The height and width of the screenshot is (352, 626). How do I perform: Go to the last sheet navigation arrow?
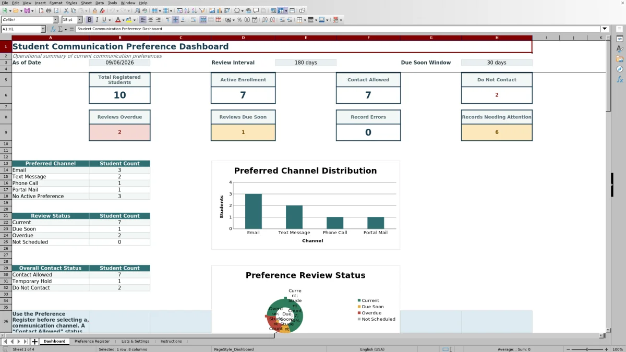click(25, 342)
